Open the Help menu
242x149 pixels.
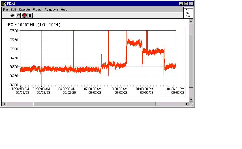64,10
